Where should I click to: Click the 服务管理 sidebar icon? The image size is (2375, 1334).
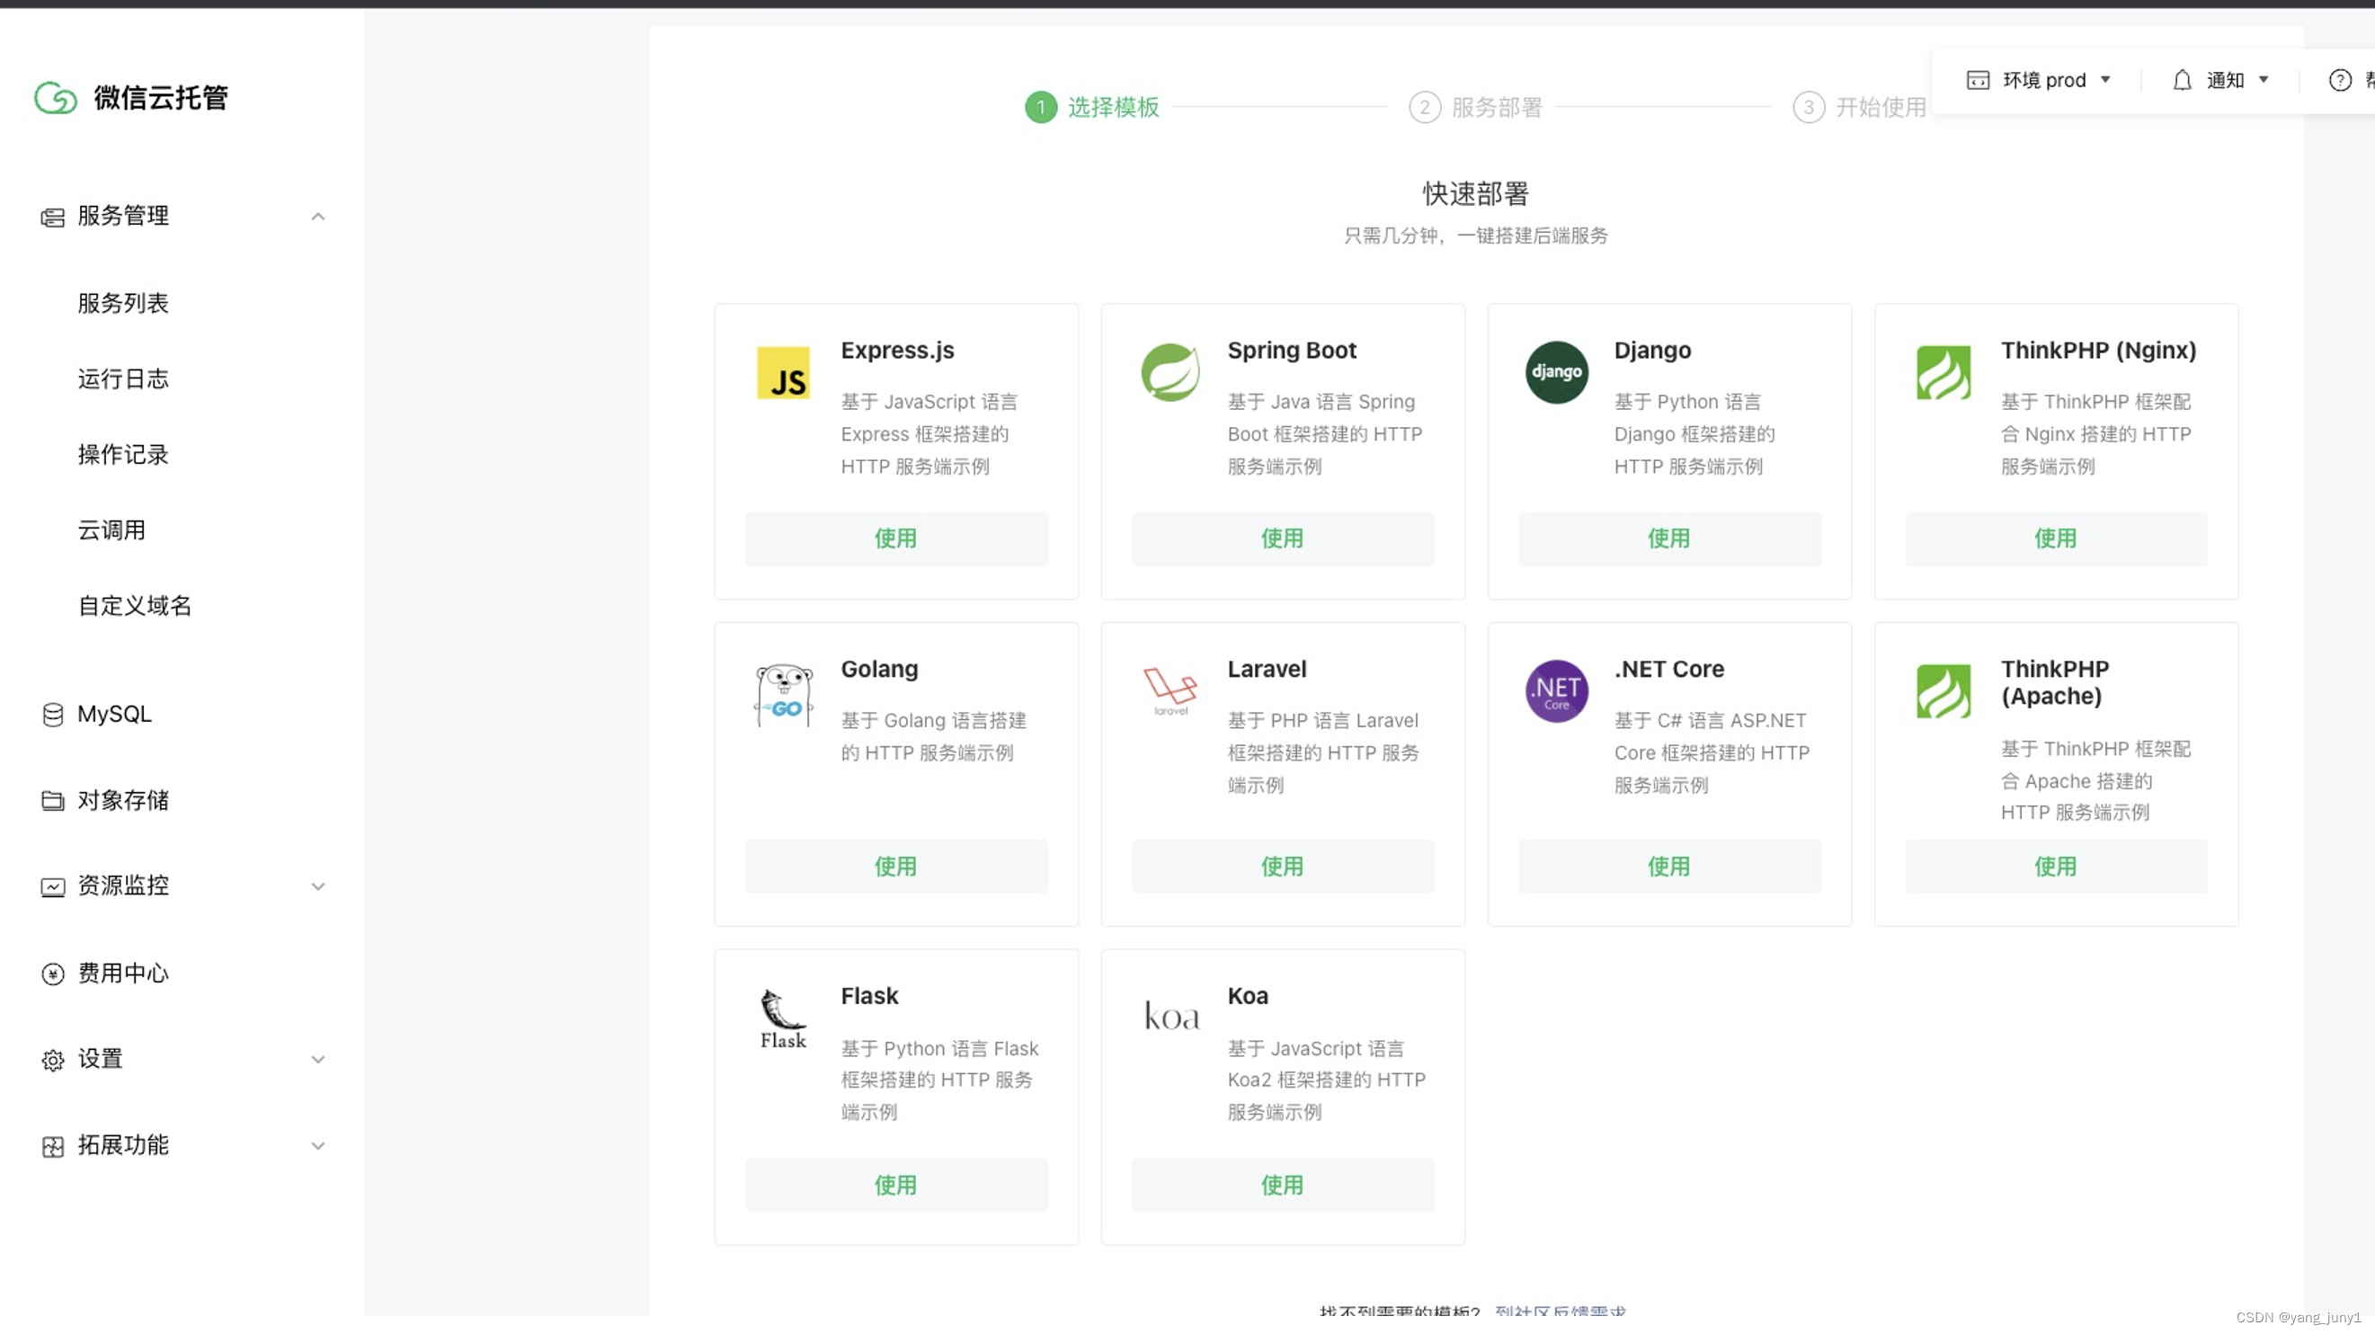[52, 217]
